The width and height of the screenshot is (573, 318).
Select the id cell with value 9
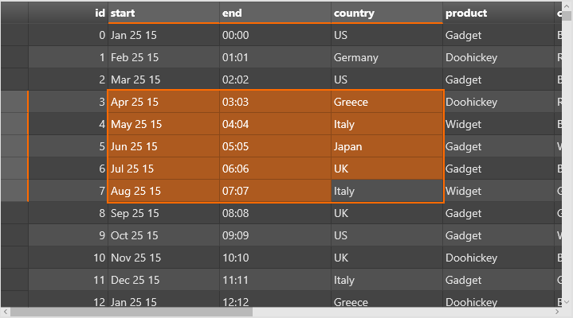pos(68,235)
